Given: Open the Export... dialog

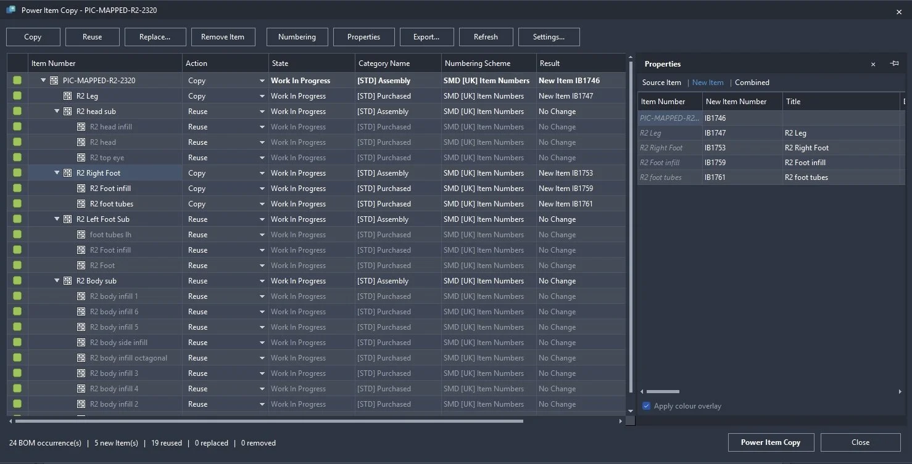Looking at the screenshot, I should 427,37.
